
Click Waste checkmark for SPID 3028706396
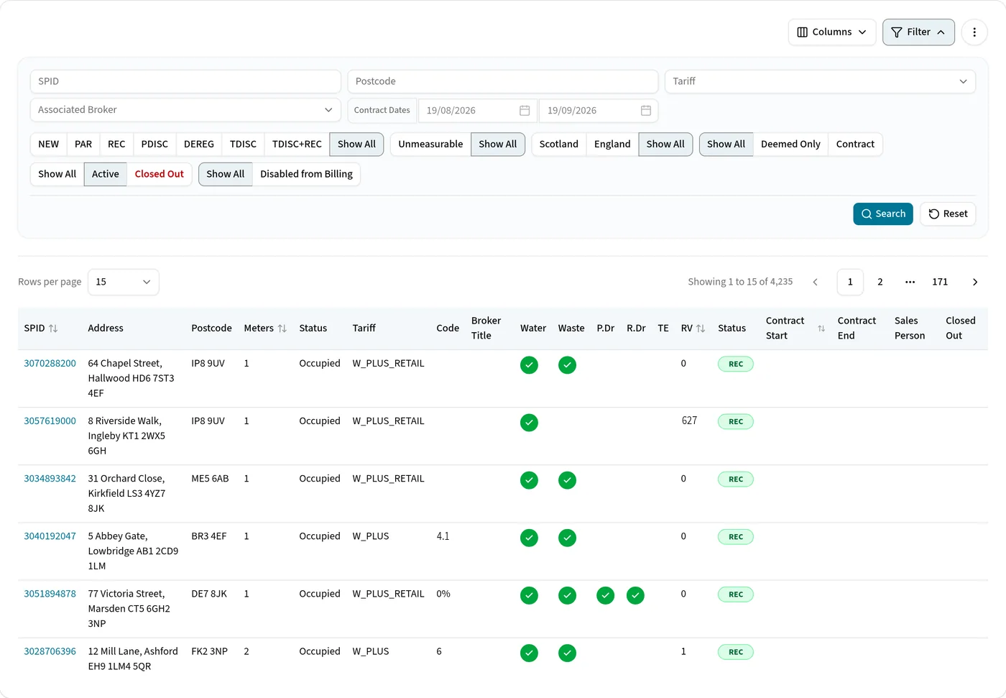click(568, 653)
